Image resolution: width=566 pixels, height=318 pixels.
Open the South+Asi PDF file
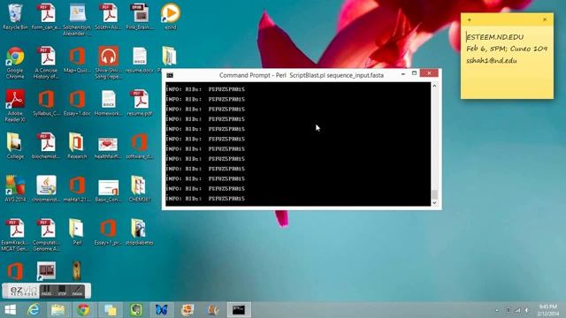(x=108, y=17)
